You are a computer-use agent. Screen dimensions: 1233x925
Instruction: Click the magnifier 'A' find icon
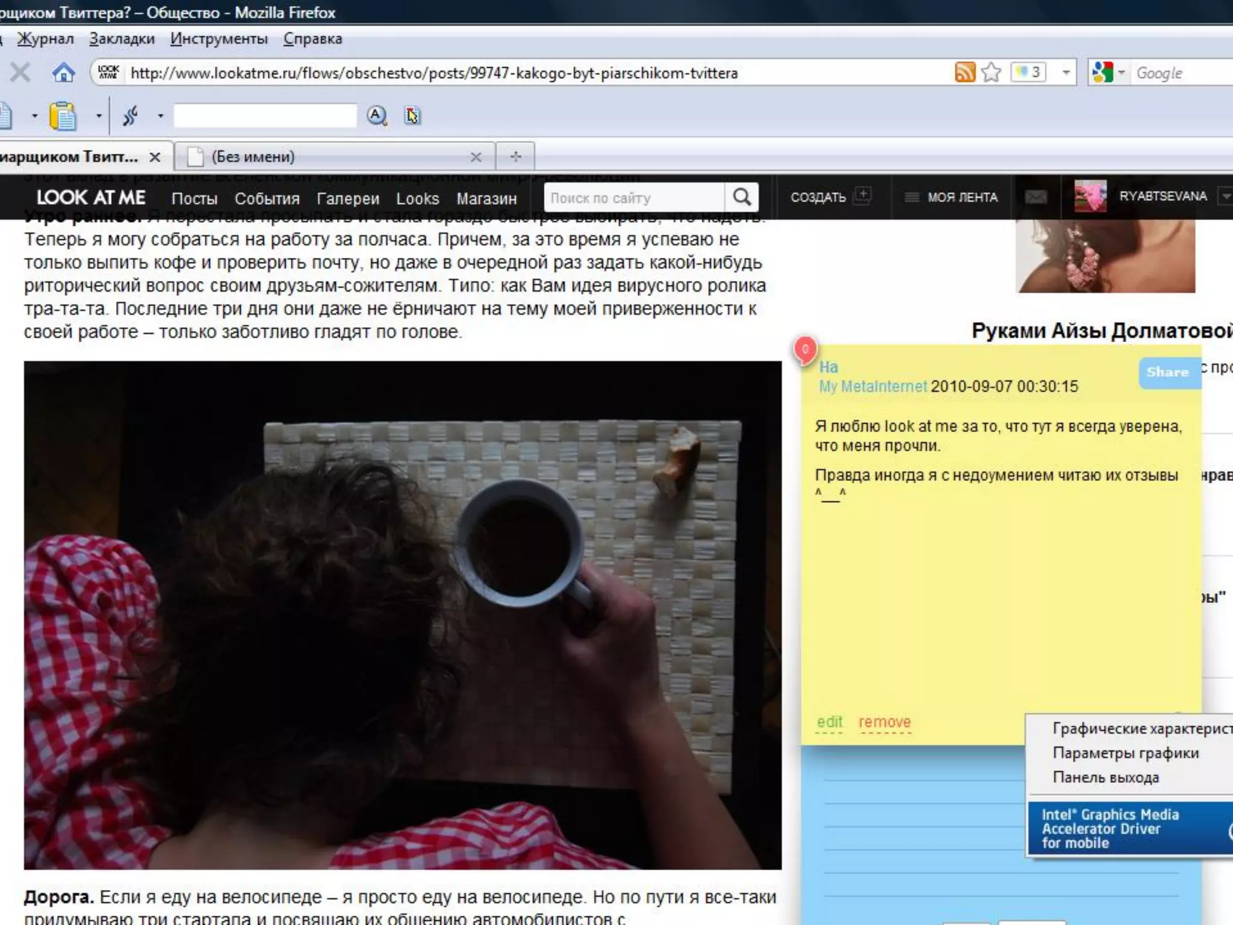point(377,116)
